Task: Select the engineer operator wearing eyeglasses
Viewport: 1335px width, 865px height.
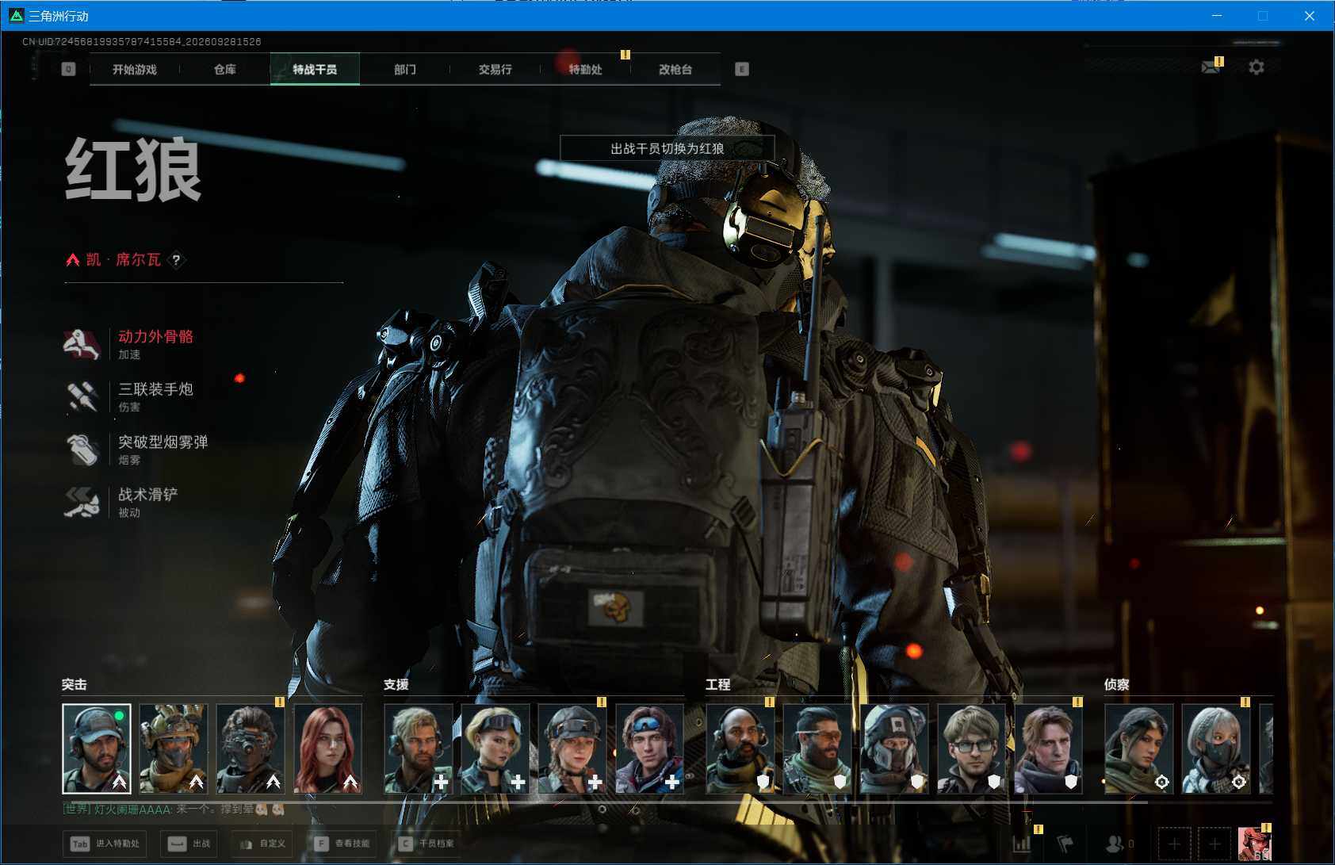Action: 971,748
